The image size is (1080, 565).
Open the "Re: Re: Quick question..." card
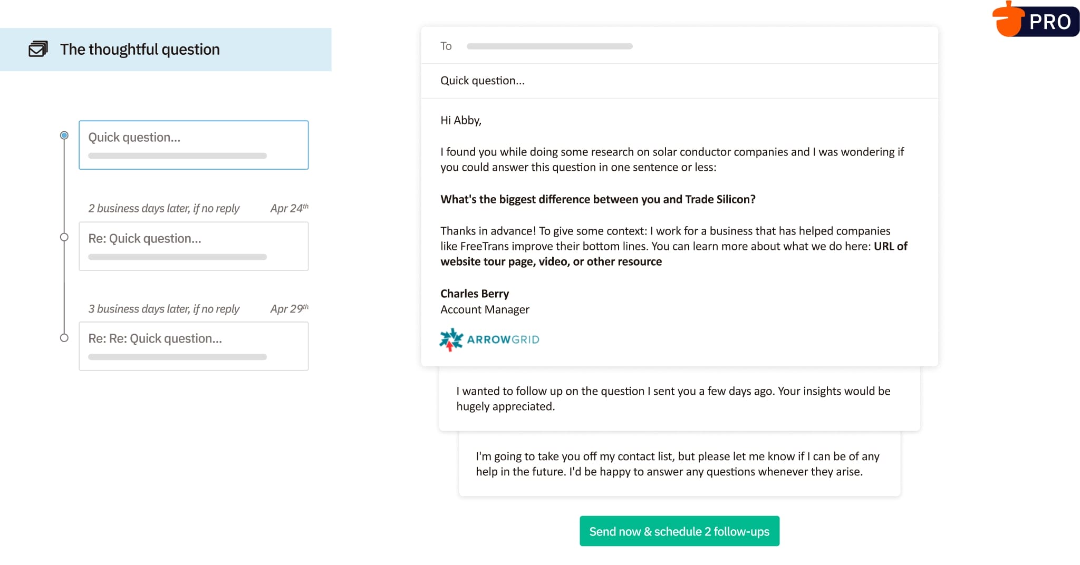tap(193, 346)
